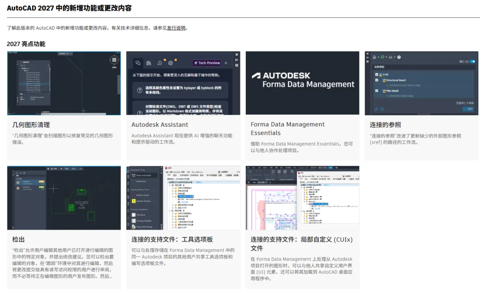The height and width of the screenshot is (297, 480).
Task: Open 连接的支持文件:局部自定义 (CUIx) title
Action: coord(301,243)
